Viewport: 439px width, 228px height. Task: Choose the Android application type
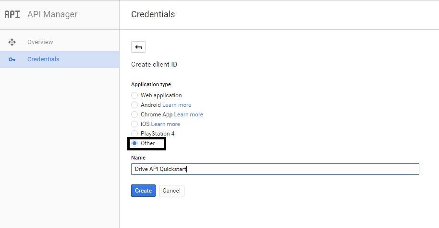[x=134, y=105]
